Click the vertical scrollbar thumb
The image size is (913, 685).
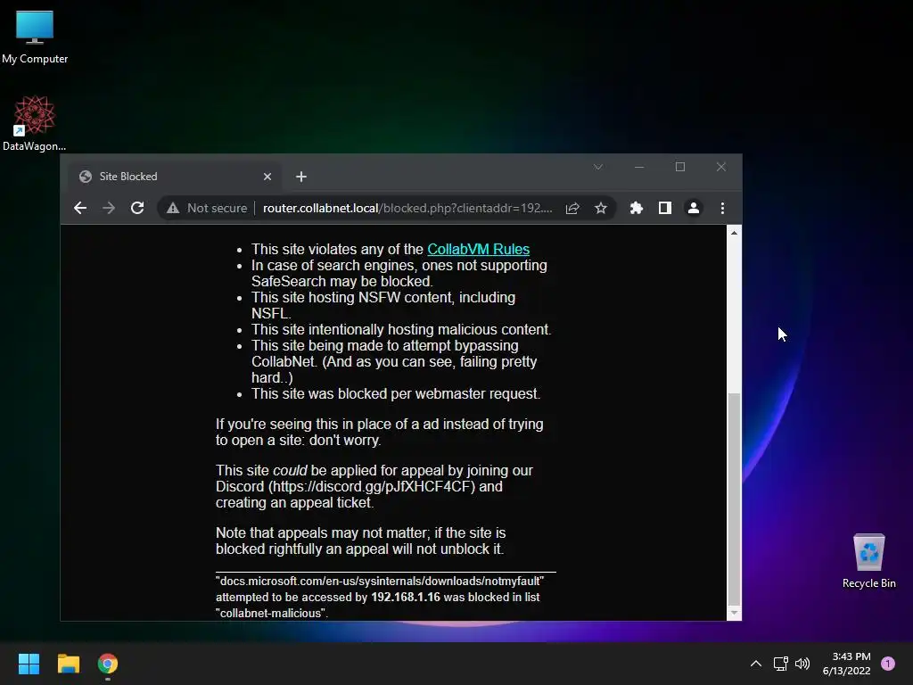coord(735,499)
